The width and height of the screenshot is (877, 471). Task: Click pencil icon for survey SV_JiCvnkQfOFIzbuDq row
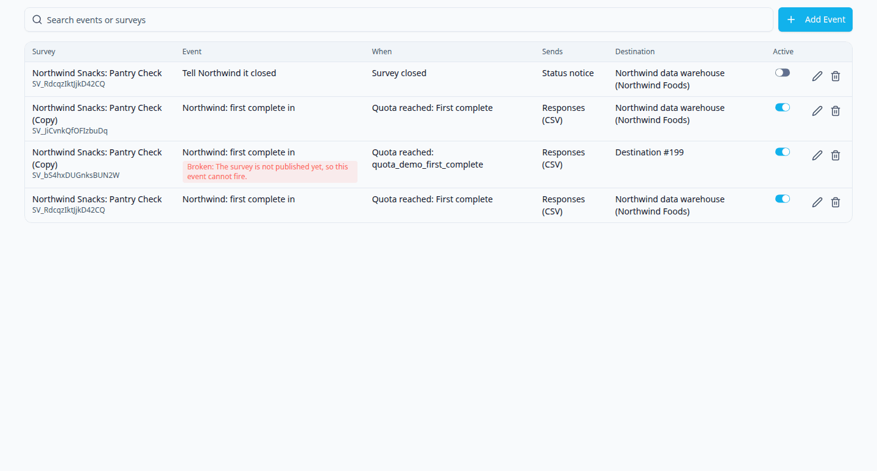pyautogui.click(x=817, y=111)
